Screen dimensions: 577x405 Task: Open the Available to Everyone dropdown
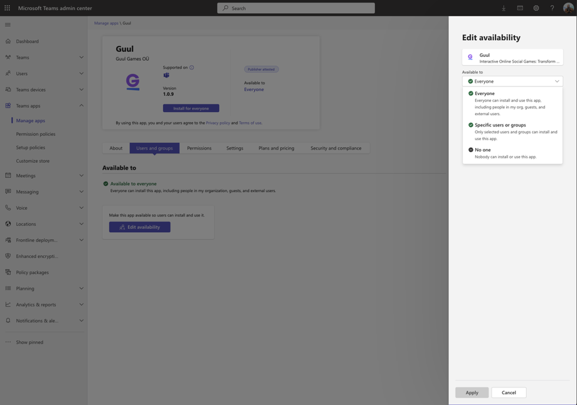(512, 81)
